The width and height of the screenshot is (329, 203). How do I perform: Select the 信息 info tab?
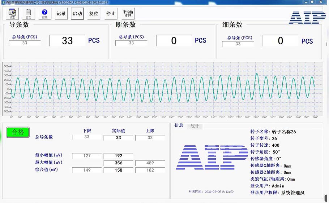pos(179,126)
